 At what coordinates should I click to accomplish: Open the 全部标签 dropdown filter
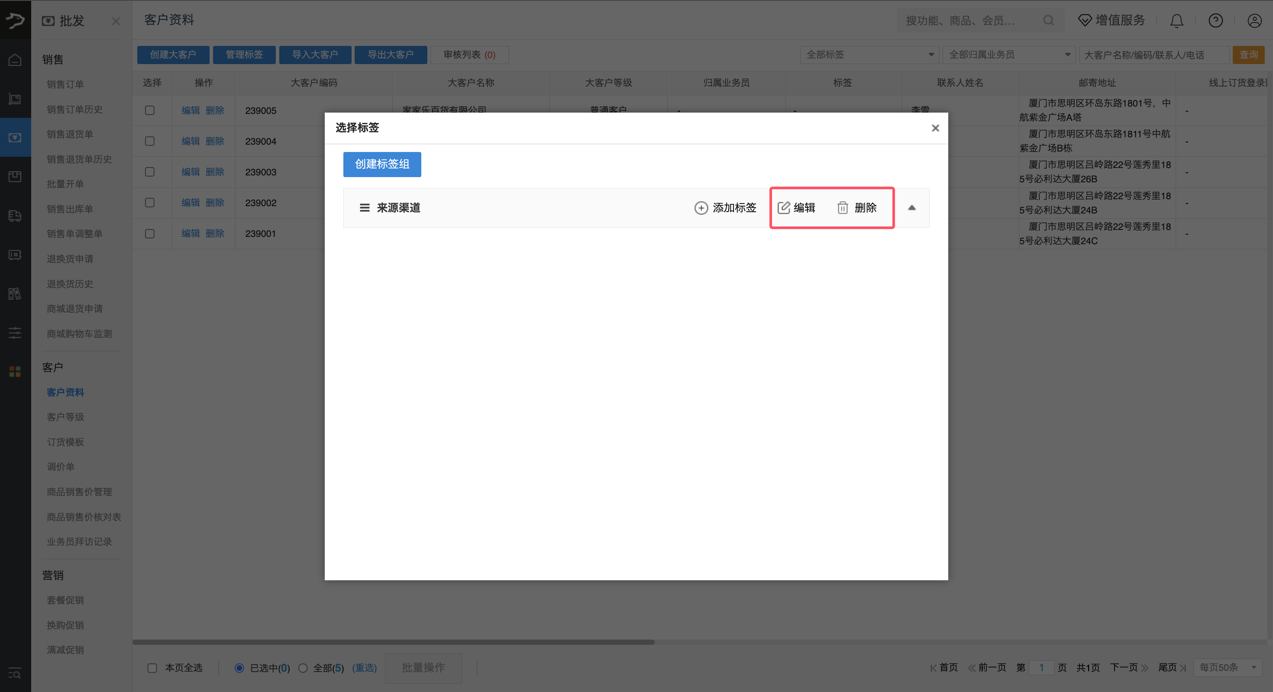(869, 55)
